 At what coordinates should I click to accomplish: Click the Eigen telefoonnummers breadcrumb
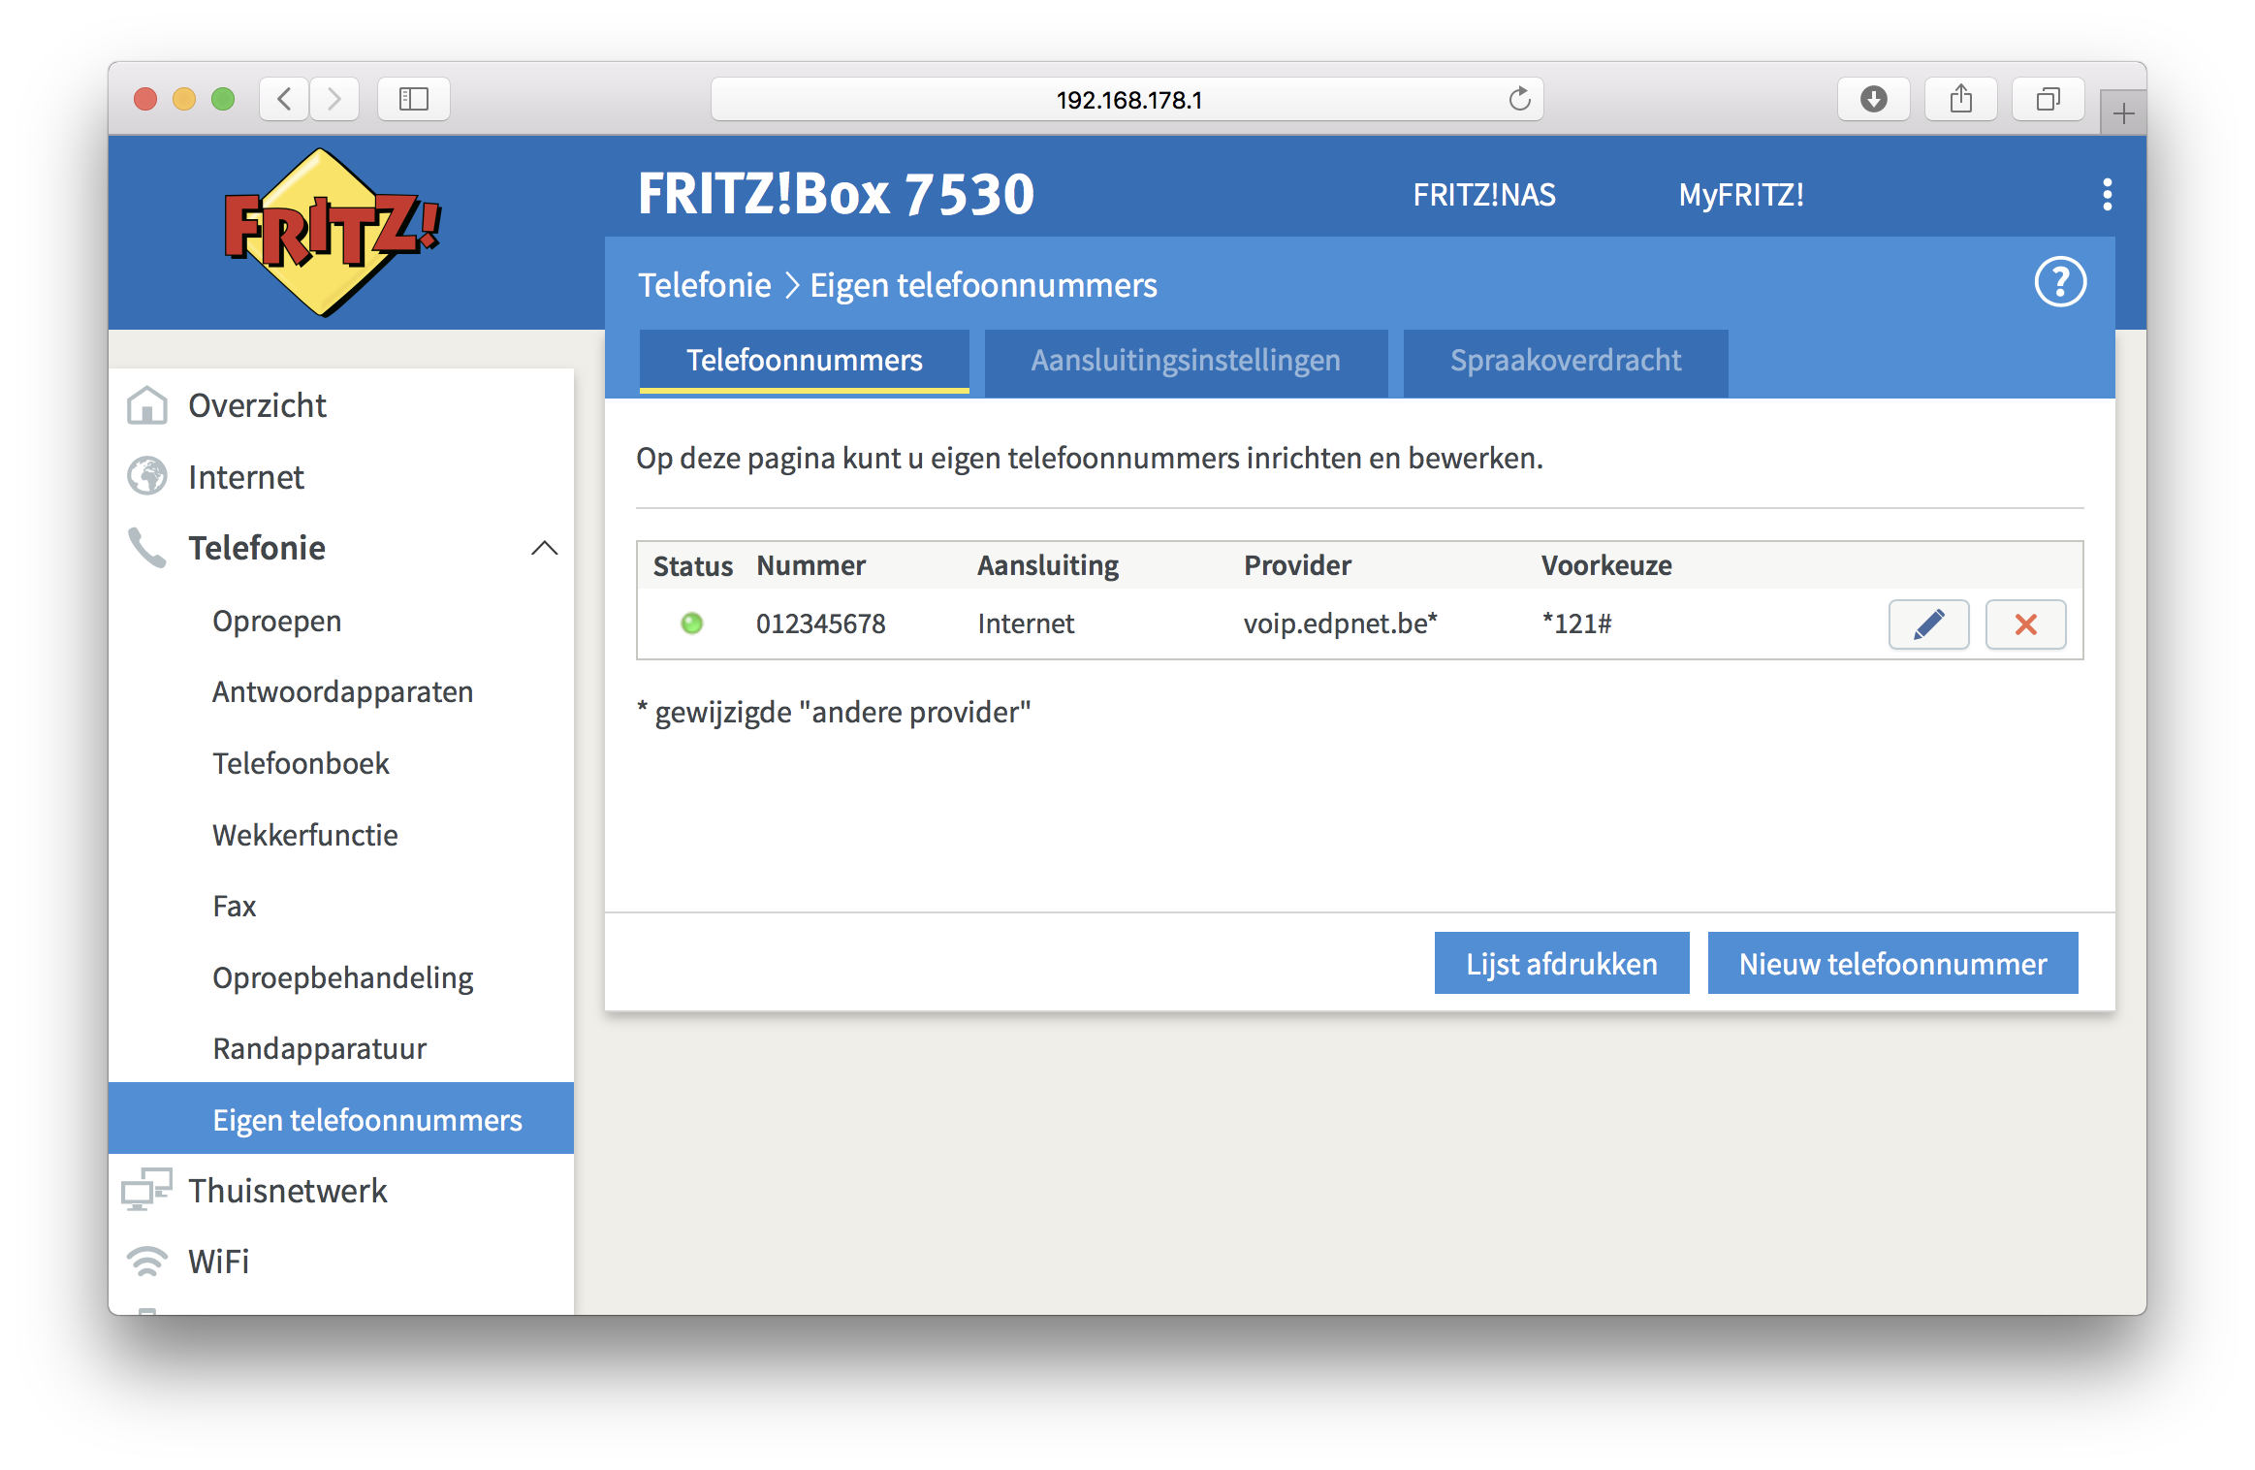point(983,285)
